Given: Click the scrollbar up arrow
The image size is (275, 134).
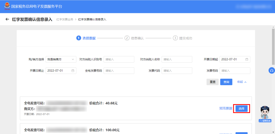Looking at the screenshot, I should (x=273, y=27).
